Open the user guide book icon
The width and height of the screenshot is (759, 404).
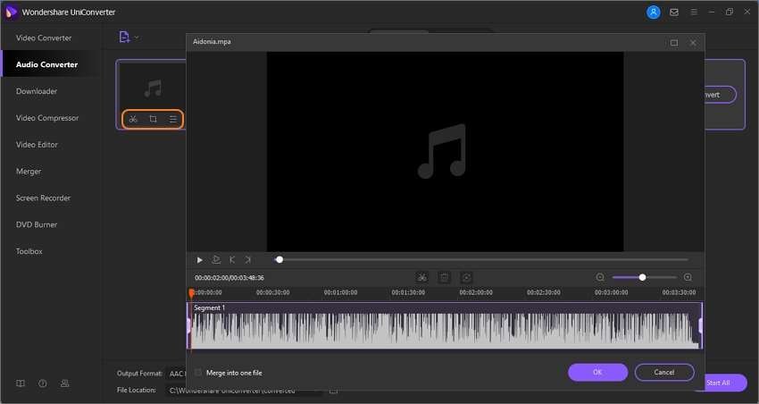pyautogui.click(x=21, y=383)
